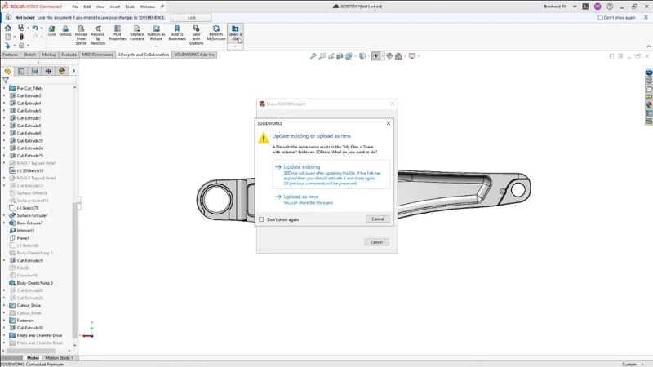This screenshot has width=653, height=367.
Task: Open PLM Properties
Action: [x=118, y=29]
